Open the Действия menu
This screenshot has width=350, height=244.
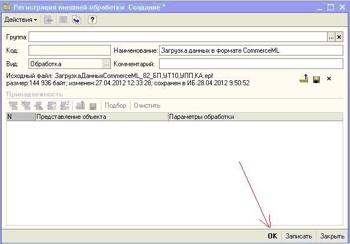(21, 20)
